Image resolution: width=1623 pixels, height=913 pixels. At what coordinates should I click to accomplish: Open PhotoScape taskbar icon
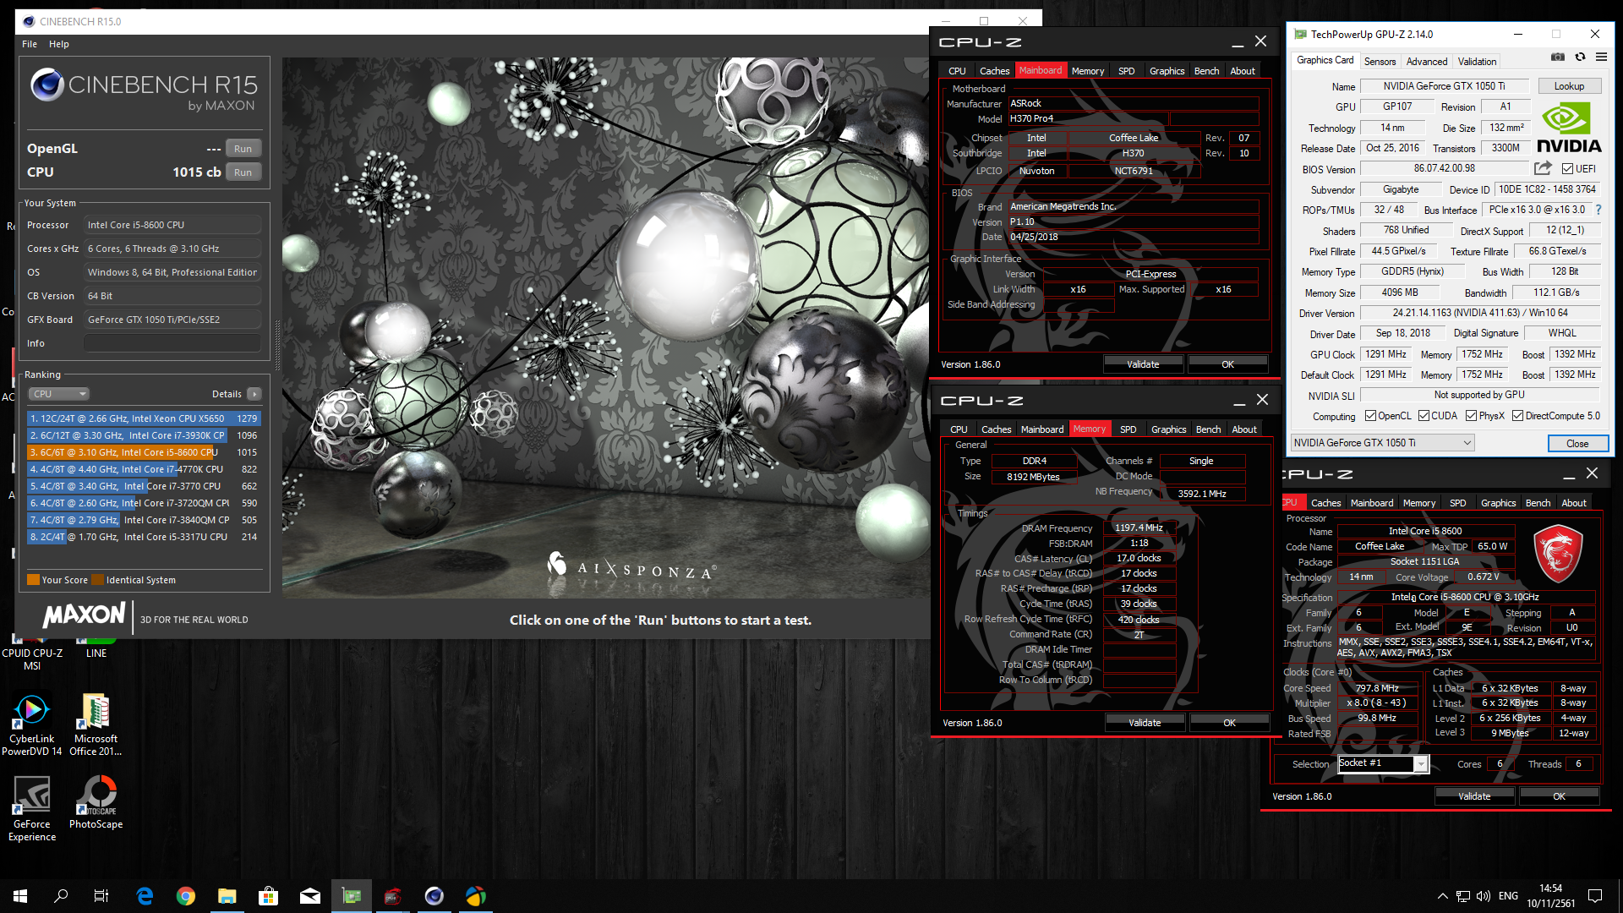click(x=476, y=896)
